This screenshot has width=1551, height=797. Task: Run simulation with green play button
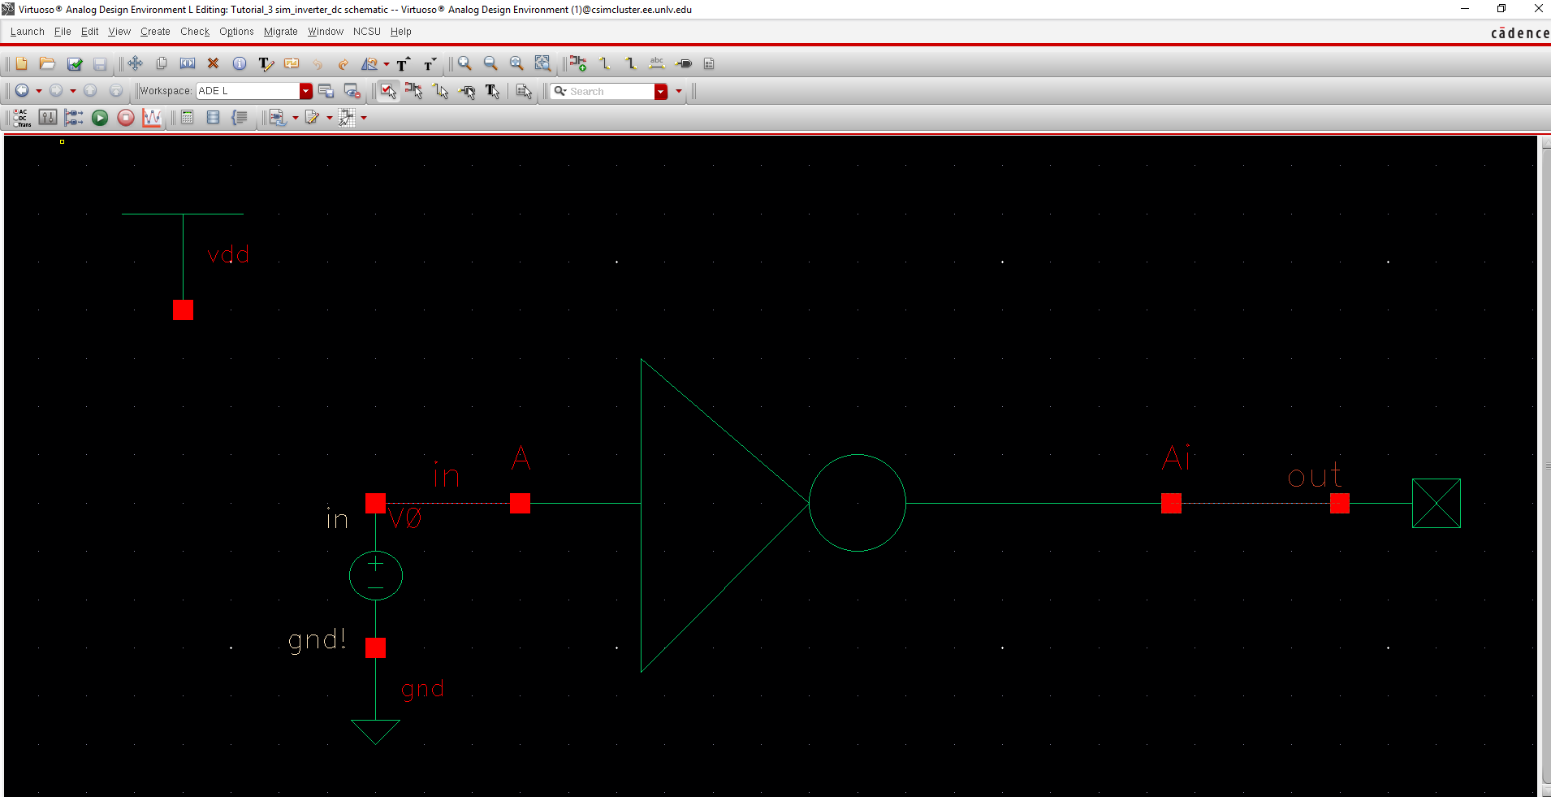tap(100, 118)
